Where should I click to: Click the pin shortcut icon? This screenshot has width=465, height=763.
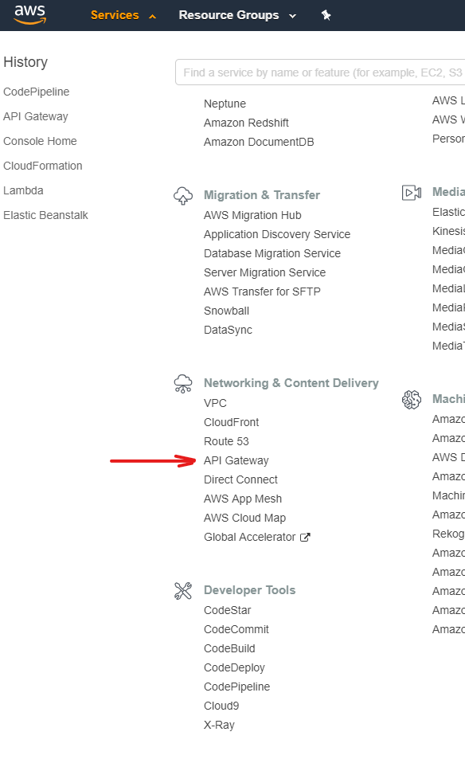tap(326, 15)
